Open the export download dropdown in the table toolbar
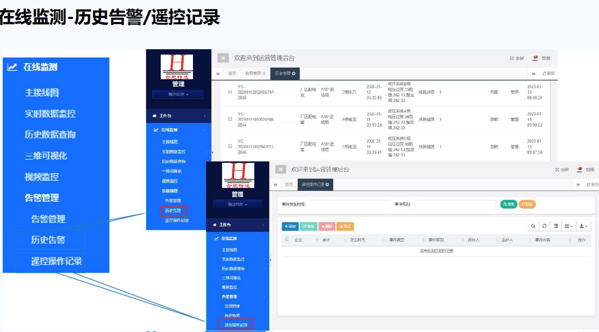599x332 pixels. coord(583,226)
